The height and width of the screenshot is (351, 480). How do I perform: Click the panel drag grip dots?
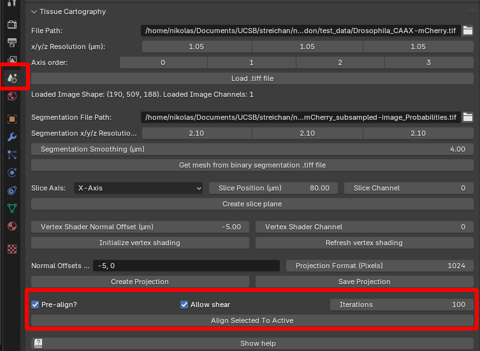[x=472, y=11]
